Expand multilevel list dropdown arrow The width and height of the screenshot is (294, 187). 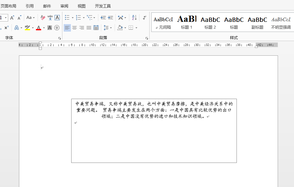[94, 18]
